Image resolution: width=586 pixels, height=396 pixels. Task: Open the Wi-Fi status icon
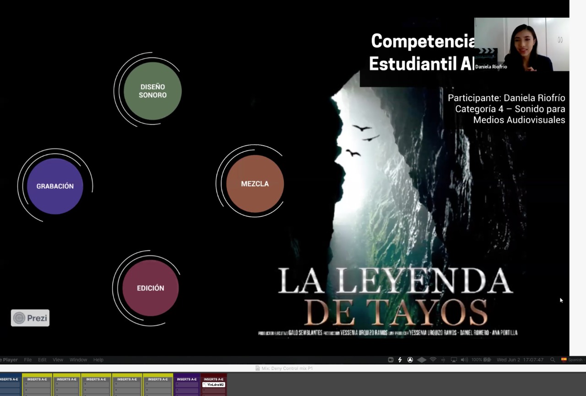coord(433,360)
